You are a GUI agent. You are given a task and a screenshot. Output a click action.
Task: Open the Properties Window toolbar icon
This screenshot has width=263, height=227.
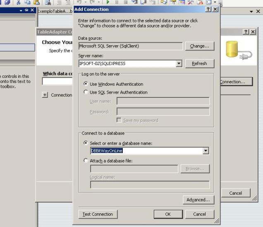tap(173, 2)
